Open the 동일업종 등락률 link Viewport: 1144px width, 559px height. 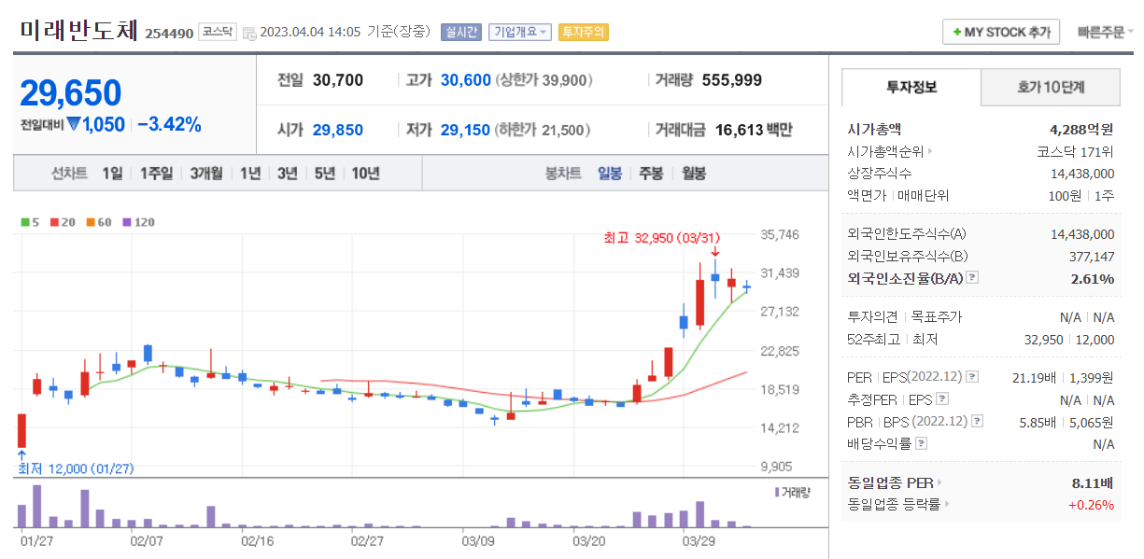[897, 505]
